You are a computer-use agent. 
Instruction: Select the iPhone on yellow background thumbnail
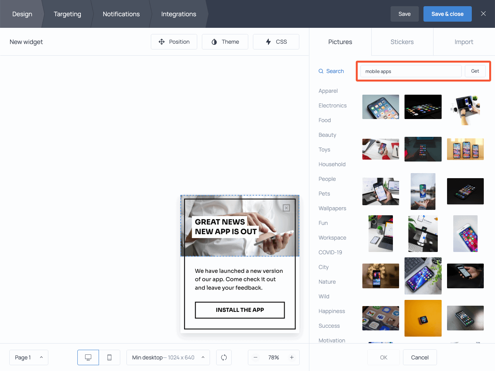pyautogui.click(x=423, y=318)
